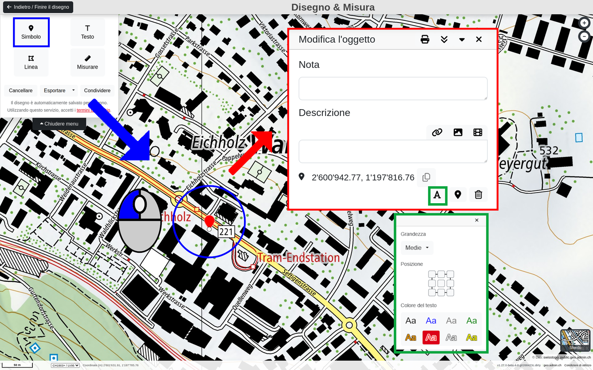This screenshot has width=593, height=370.
Task: Expand the Esportare dropdown arrow
Action: 74,90
